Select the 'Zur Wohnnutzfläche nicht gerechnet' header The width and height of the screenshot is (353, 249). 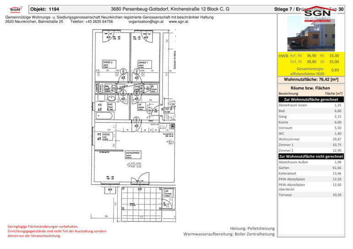coord(311,156)
